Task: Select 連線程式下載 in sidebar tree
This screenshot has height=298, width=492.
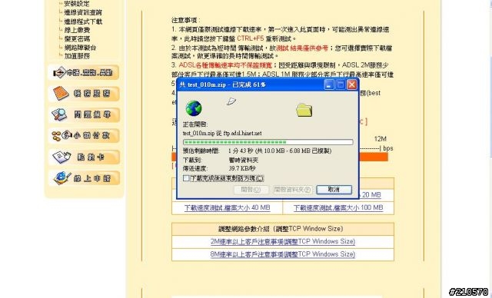Action: (83, 22)
